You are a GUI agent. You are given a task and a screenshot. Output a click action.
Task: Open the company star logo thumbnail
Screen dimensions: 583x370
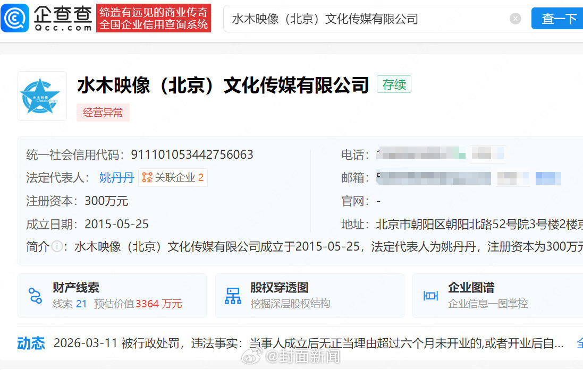(42, 96)
